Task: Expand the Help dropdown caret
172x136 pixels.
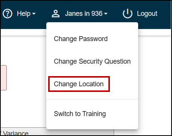Action: coord(34,14)
